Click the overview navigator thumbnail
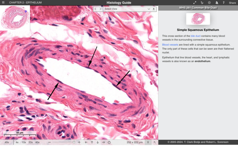 click(15, 18)
